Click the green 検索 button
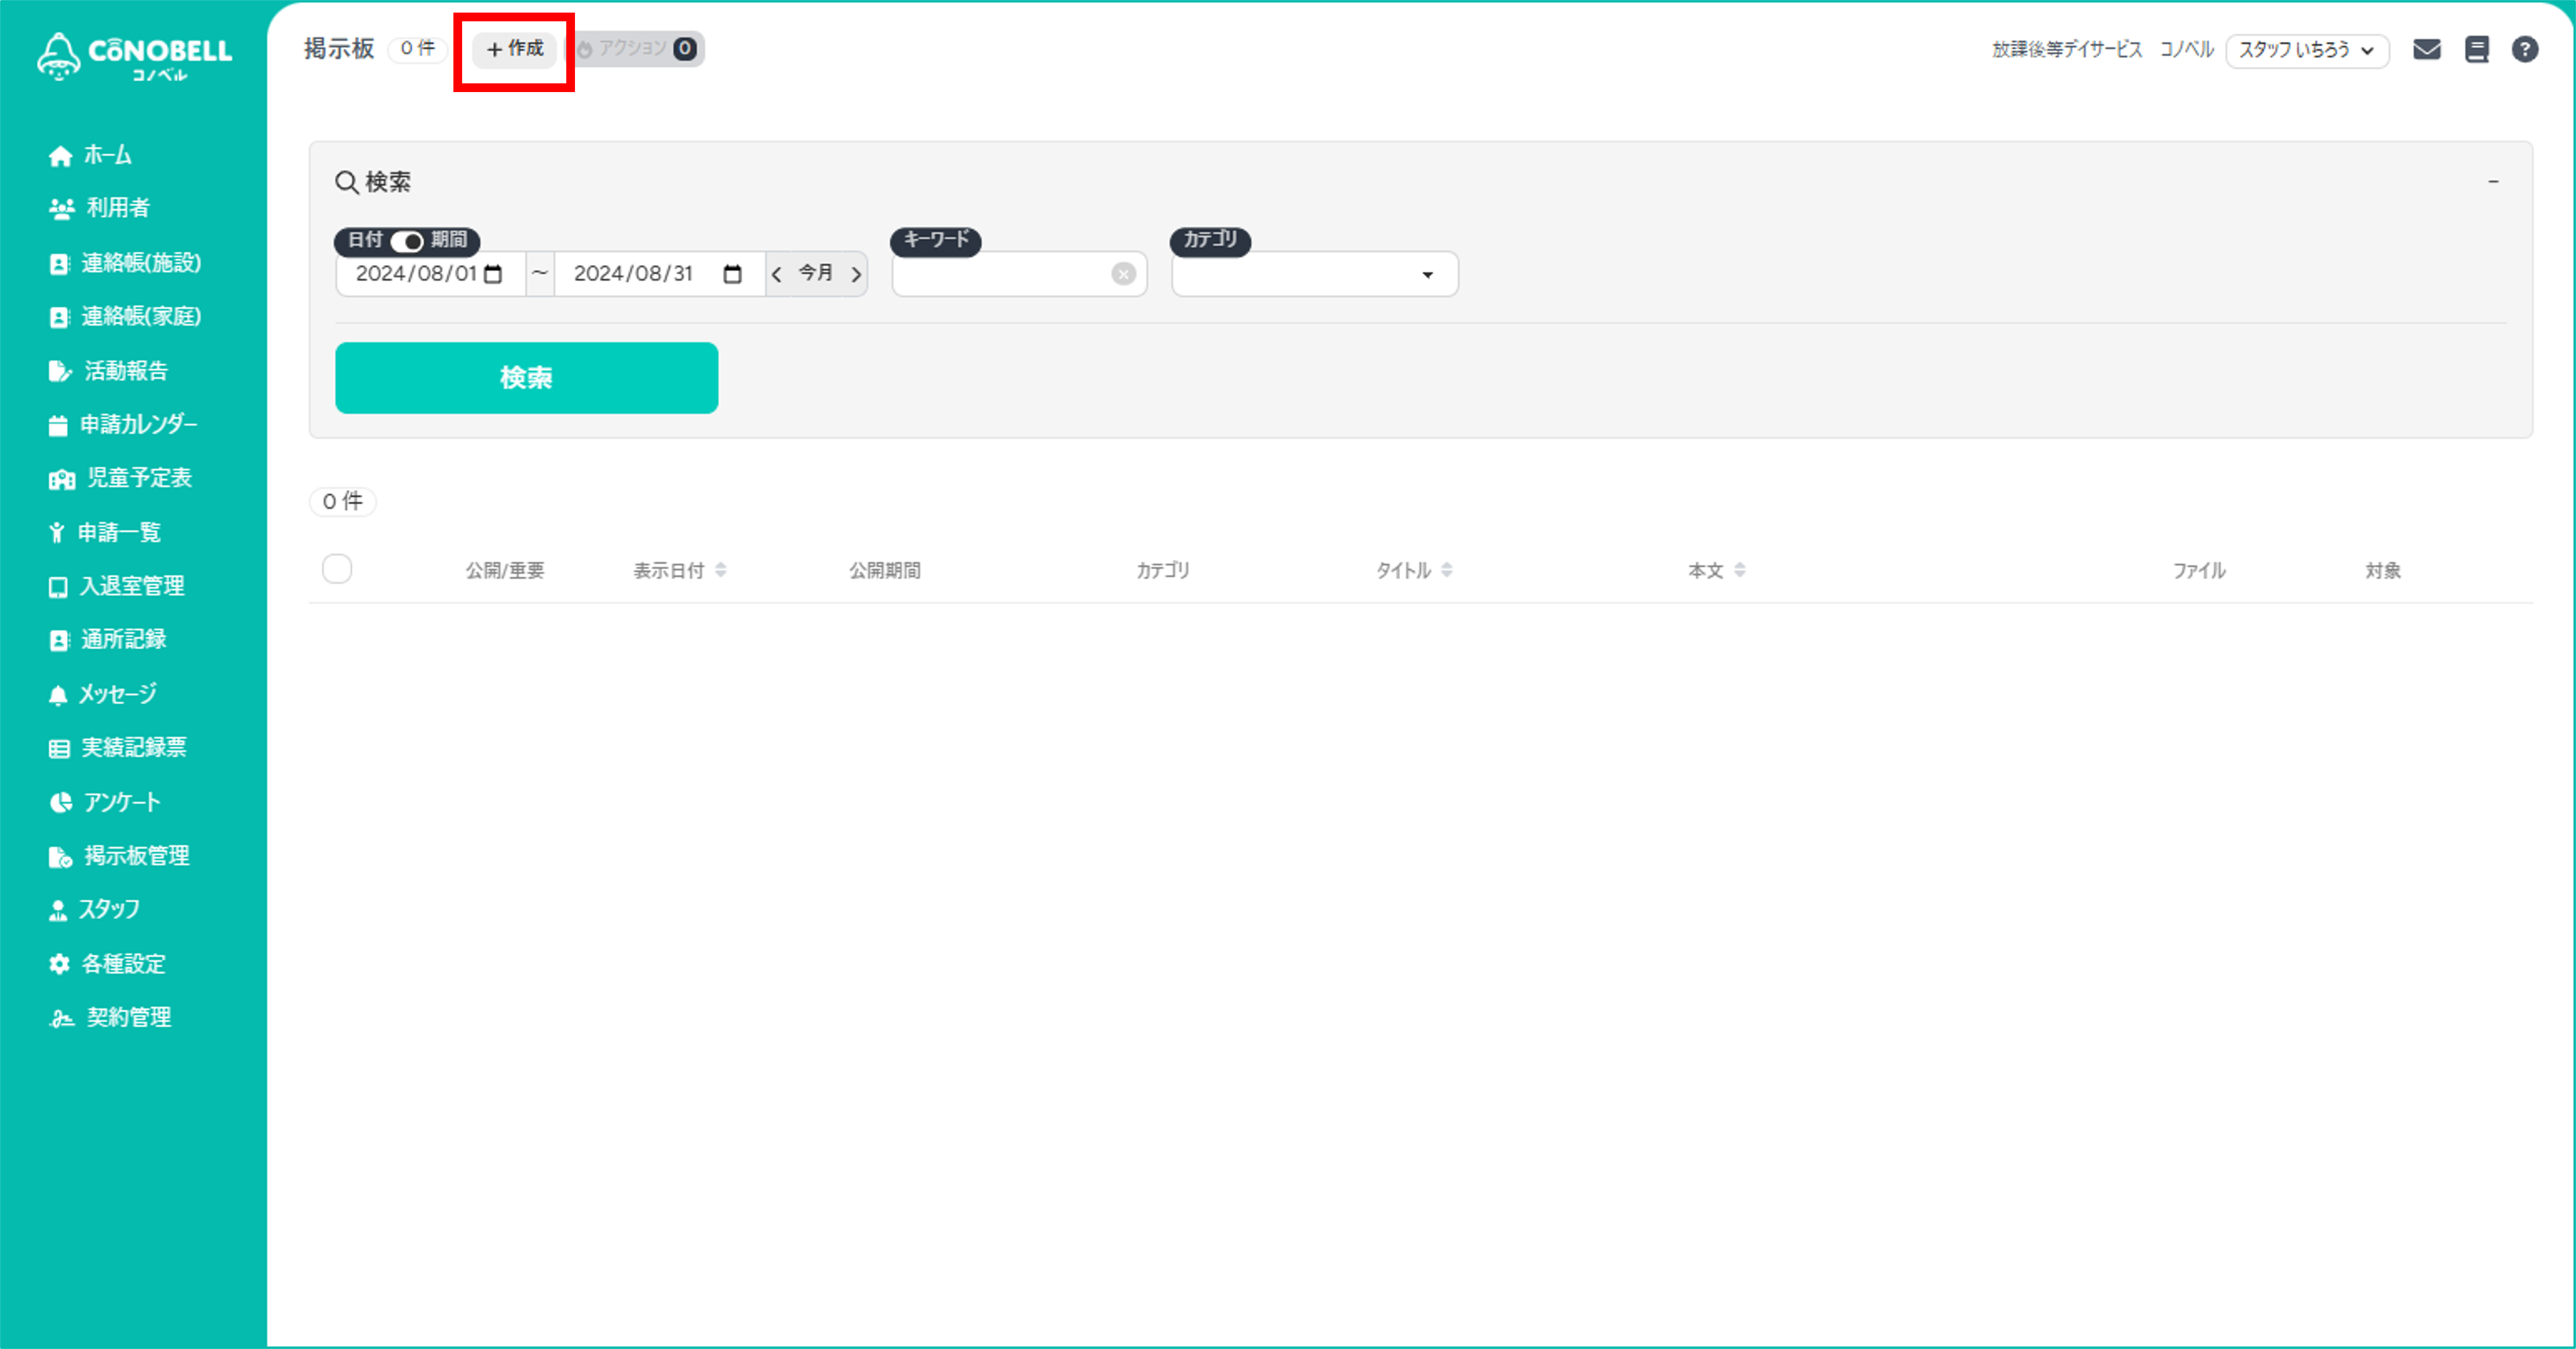2576x1349 pixels. 526,378
